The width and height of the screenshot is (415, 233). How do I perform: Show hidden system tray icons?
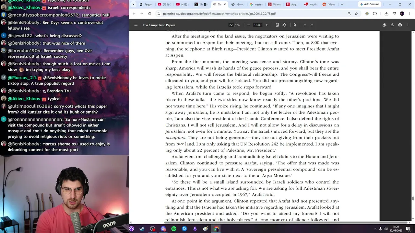375,229
